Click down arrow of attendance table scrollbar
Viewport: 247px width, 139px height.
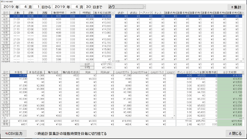click(x=113, y=61)
